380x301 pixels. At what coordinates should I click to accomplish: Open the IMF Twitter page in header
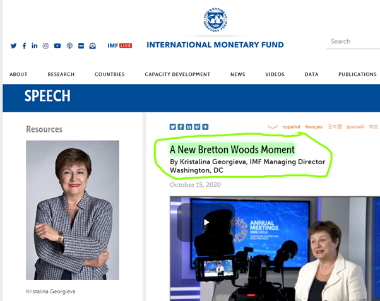point(14,46)
